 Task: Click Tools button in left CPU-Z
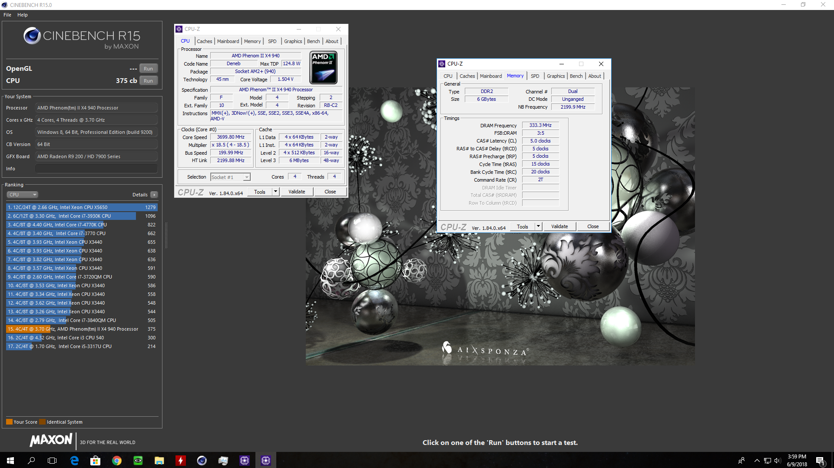(260, 192)
